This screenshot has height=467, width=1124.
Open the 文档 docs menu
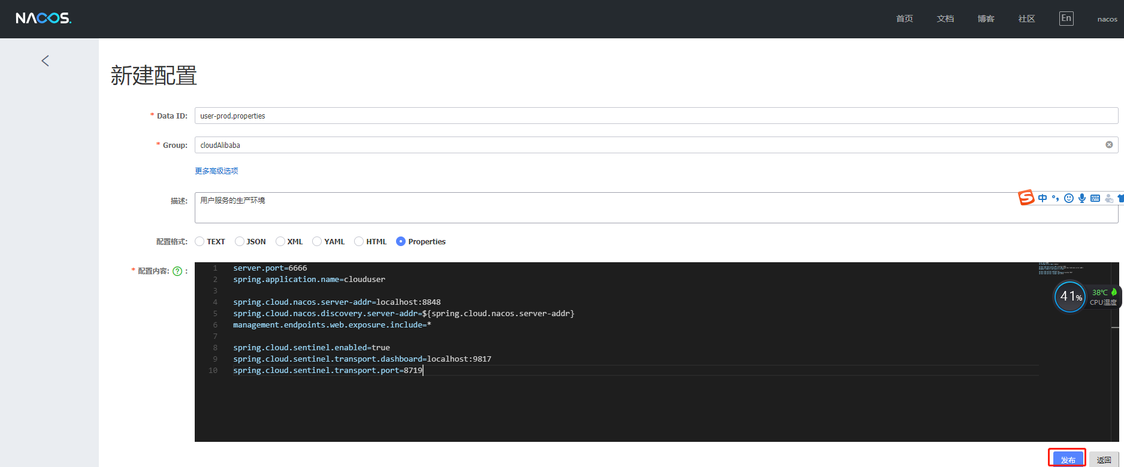pos(945,19)
